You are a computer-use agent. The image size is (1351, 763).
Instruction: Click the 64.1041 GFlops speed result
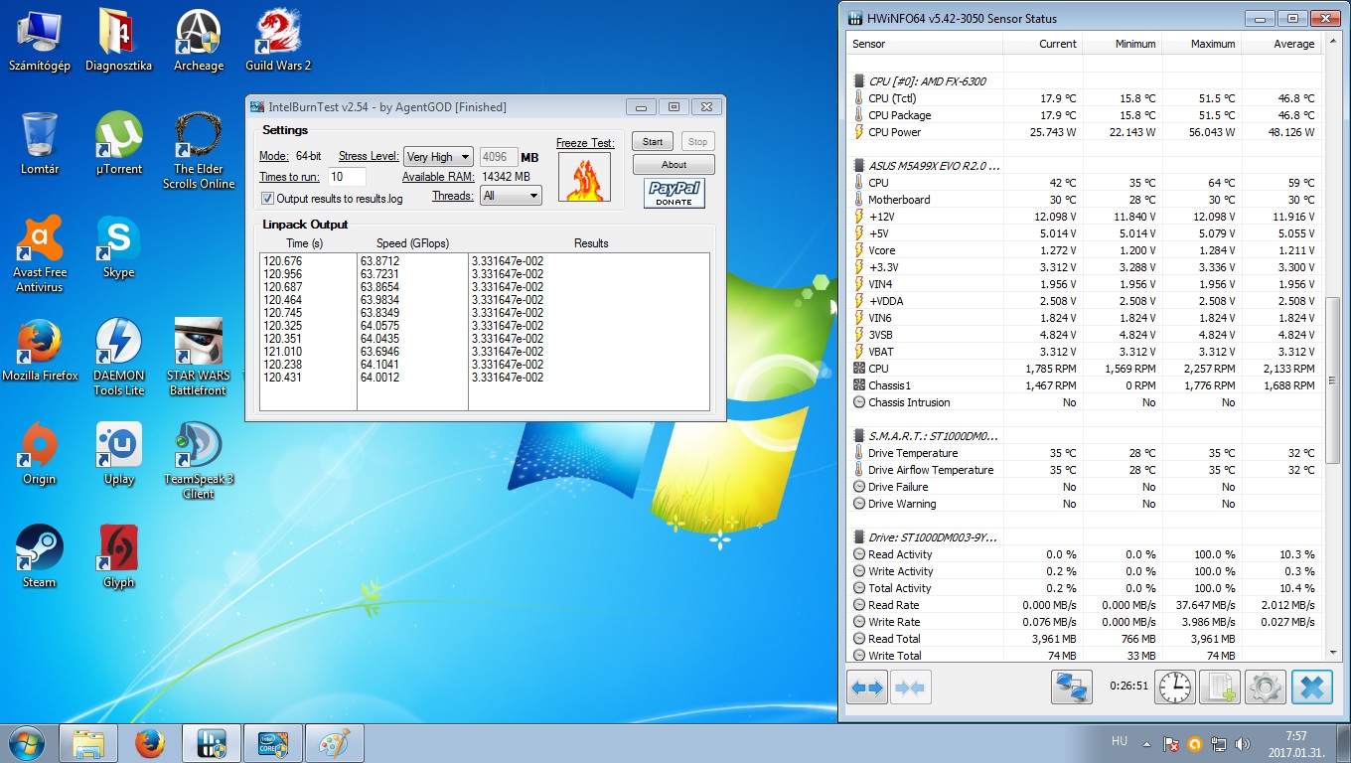pyautogui.click(x=380, y=365)
